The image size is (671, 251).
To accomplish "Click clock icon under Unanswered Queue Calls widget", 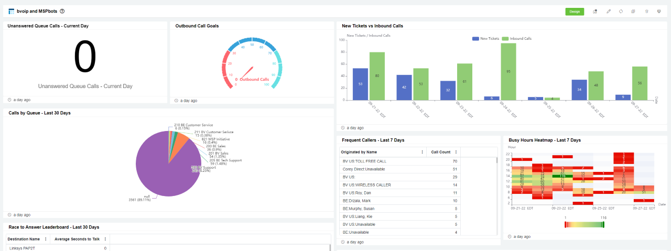I will (x=10, y=100).
